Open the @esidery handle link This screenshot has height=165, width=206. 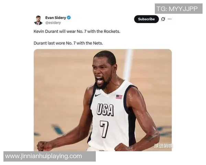(53, 23)
